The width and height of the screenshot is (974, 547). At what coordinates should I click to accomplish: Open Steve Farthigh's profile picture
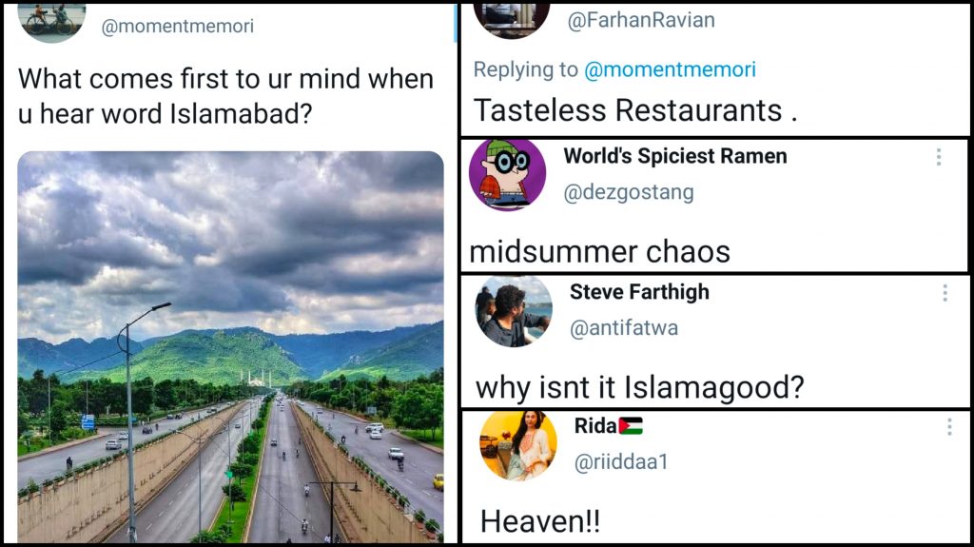514,310
